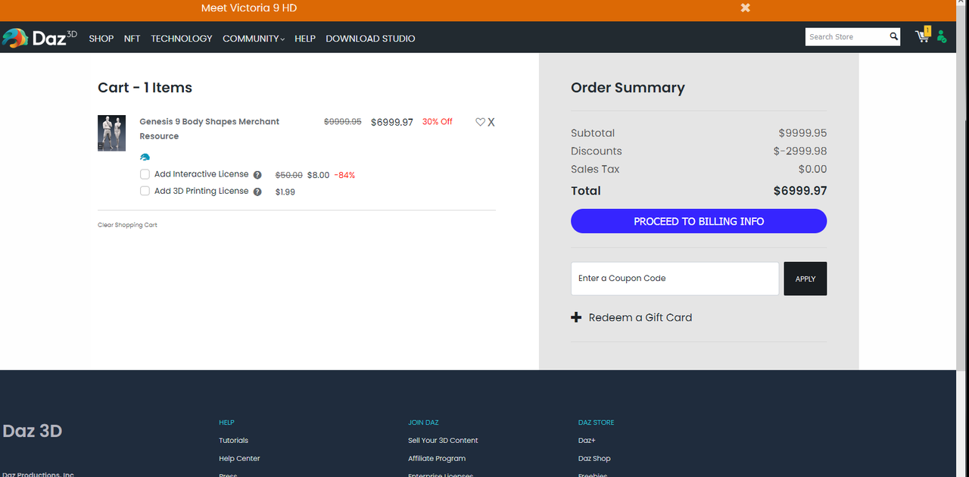The height and width of the screenshot is (477, 969).
Task: Open the Daz+ footer link
Action: 587,441
